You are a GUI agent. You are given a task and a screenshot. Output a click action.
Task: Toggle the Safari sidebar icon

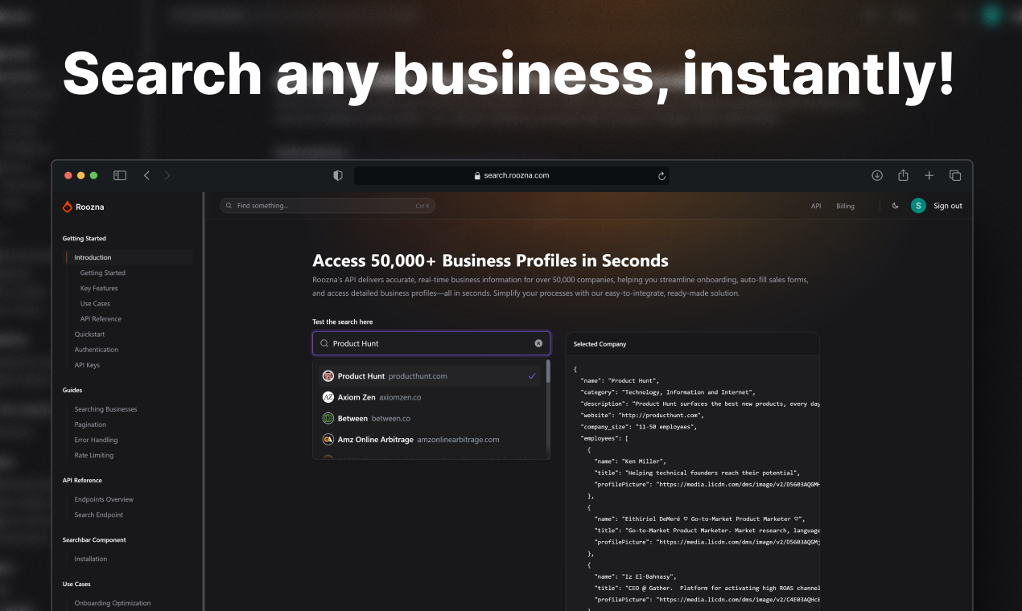[120, 175]
